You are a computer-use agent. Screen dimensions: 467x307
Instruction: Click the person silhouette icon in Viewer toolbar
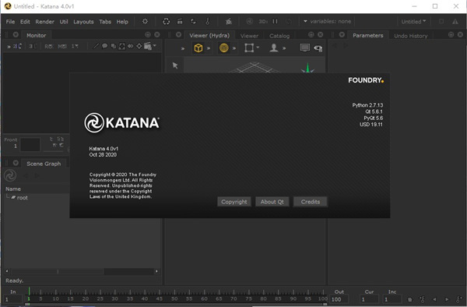274,48
